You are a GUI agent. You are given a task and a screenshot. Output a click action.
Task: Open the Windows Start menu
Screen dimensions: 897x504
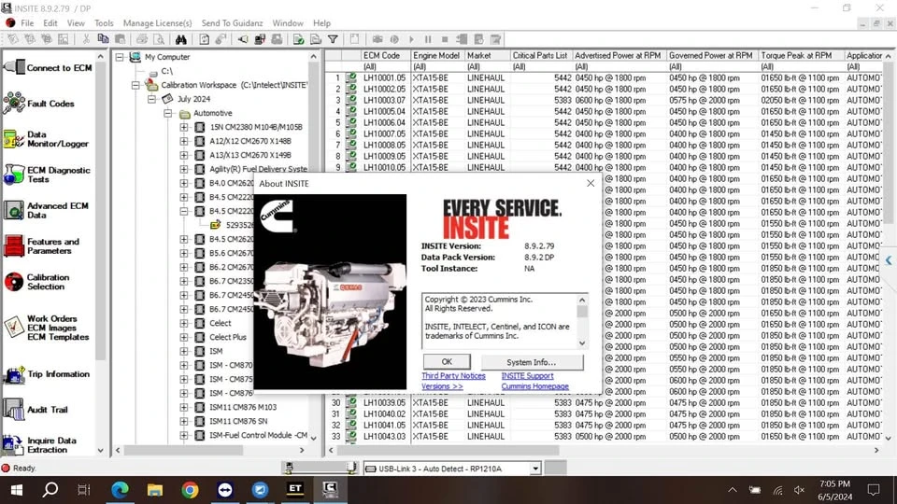click(x=16, y=490)
